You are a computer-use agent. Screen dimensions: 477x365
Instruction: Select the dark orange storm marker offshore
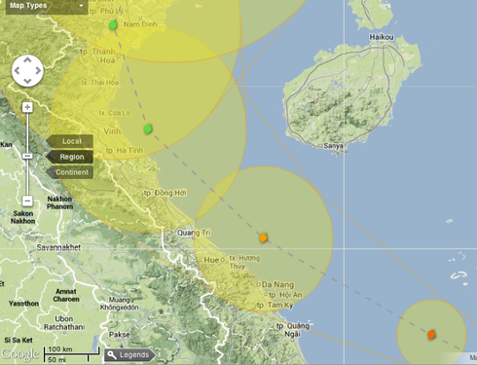click(431, 335)
